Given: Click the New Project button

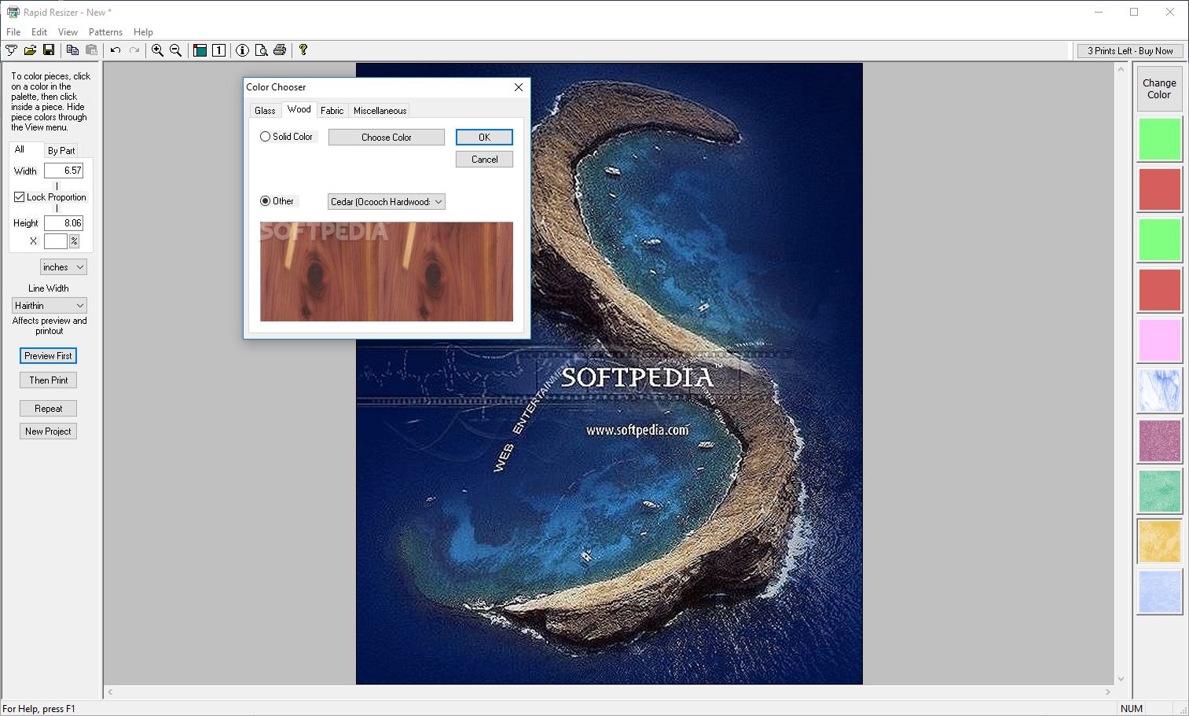Looking at the screenshot, I should click(x=48, y=431).
